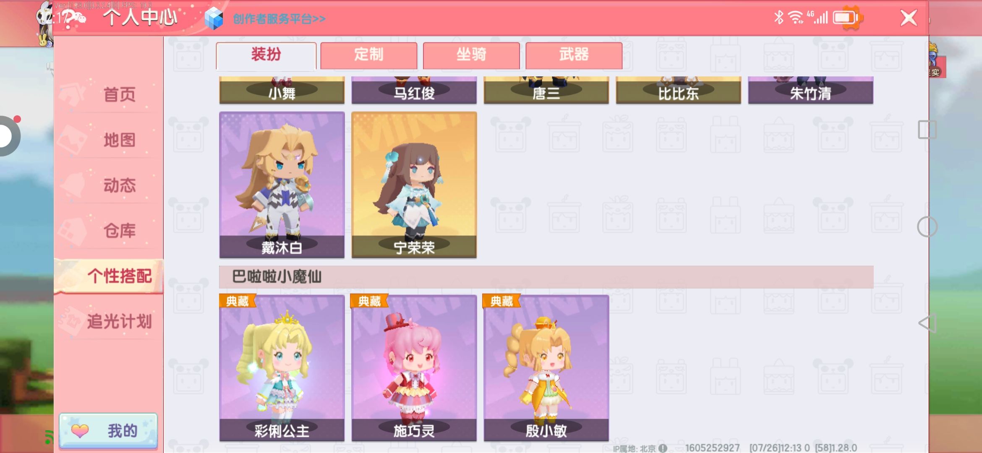Tap the Android recent apps square

pos(927,130)
